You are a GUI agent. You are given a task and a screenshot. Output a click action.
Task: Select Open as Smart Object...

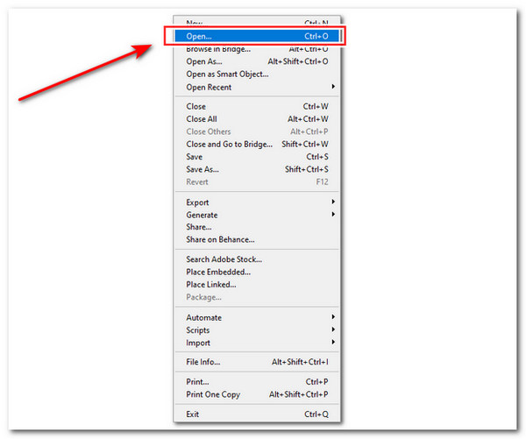[x=257, y=74]
